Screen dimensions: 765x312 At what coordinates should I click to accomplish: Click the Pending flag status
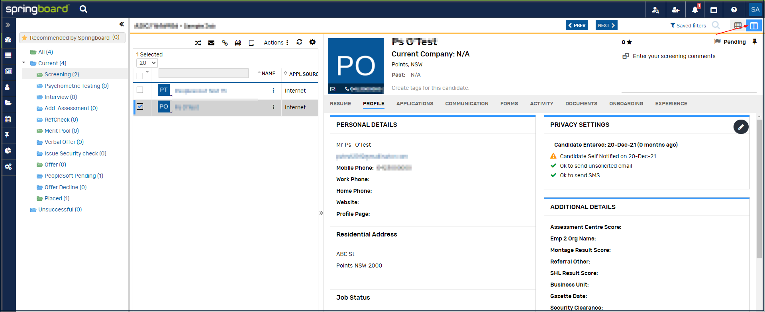pos(730,42)
